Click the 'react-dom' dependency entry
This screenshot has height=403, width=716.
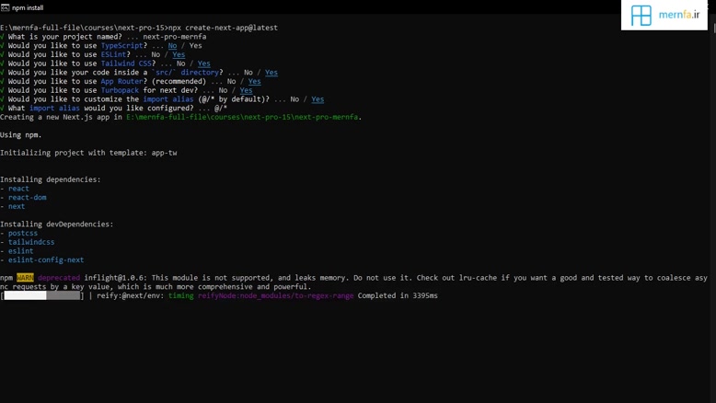(28, 198)
